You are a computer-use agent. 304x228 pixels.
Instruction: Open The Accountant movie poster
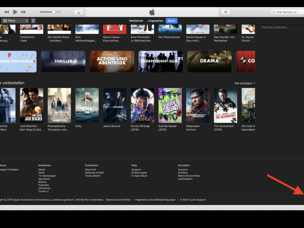(225, 105)
